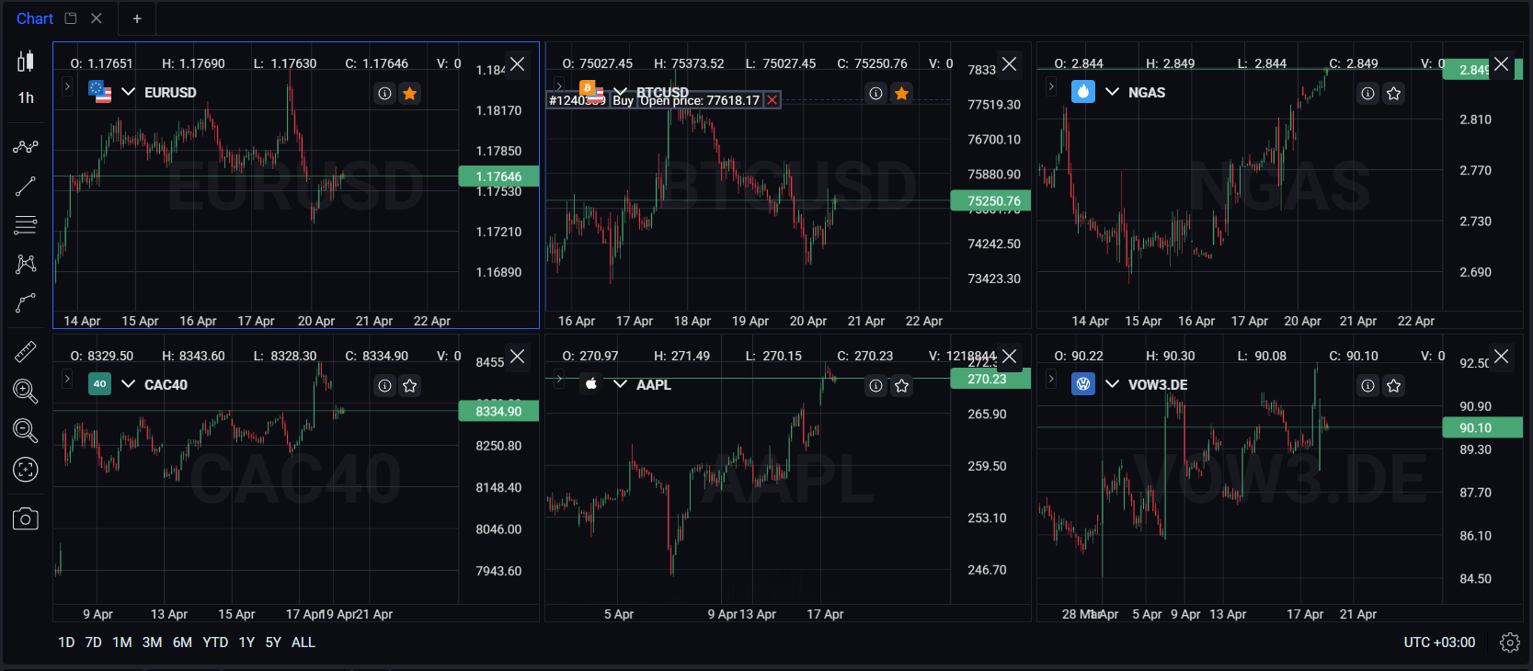Open the NGAS symbol dropdown

(1113, 92)
